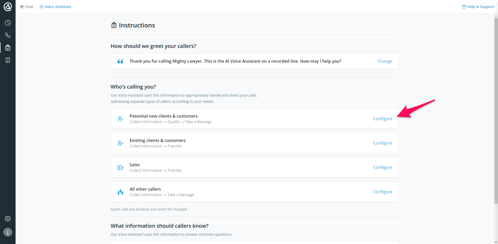Click the All other callers group icon

(x=120, y=192)
